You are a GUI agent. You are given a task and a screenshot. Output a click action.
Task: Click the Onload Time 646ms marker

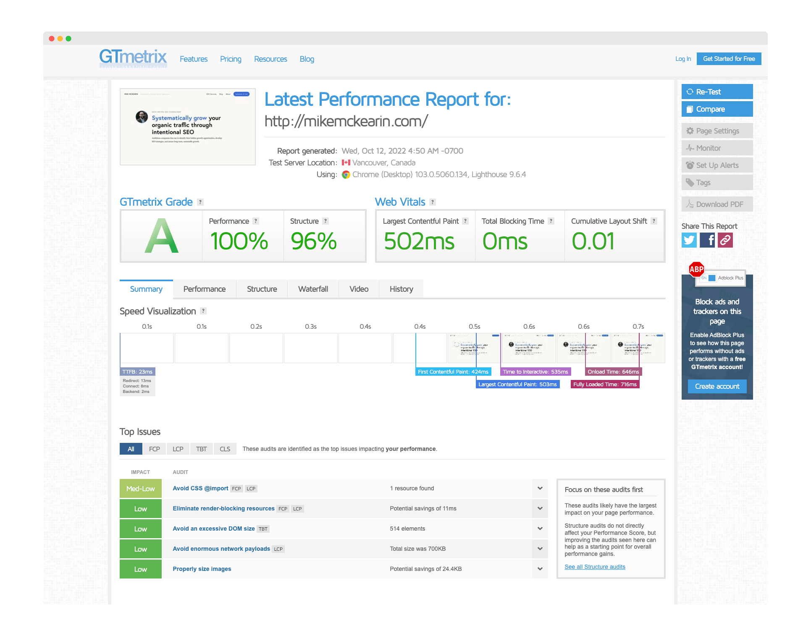613,372
